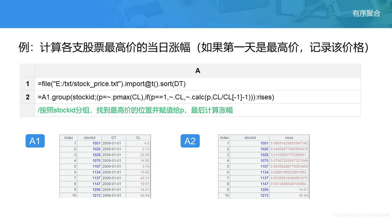Viewport: 392px width, 220px height.
Task: Click rises value 0.07007203667321549
Action: (289, 161)
